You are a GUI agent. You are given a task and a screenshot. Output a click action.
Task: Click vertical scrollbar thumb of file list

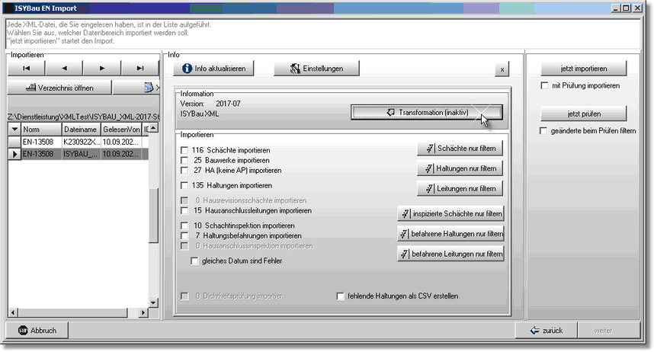tap(153, 215)
